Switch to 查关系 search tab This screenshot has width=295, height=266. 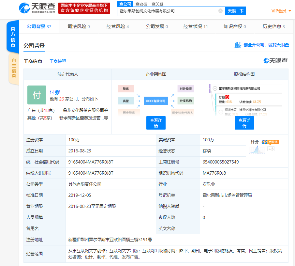click(x=157, y=4)
